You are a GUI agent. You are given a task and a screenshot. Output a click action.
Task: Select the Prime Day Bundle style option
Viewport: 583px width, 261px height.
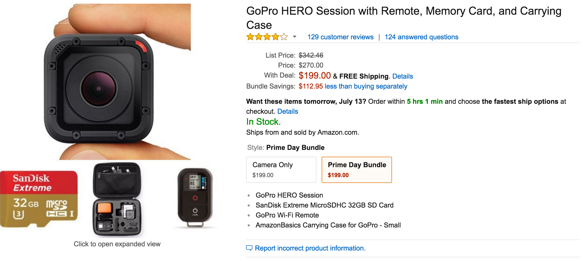[357, 170]
